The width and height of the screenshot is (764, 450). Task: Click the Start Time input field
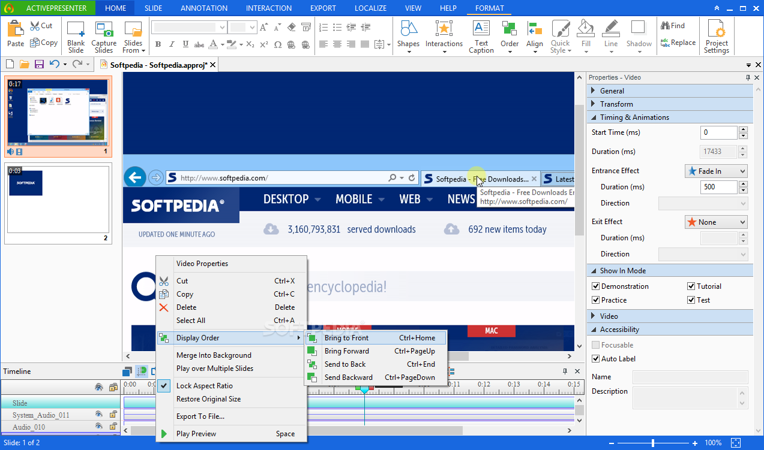click(x=718, y=132)
